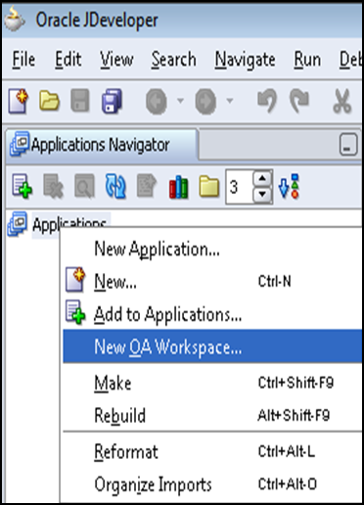Select the Applications Navigator tab
The height and width of the screenshot is (505, 364).
102,145
